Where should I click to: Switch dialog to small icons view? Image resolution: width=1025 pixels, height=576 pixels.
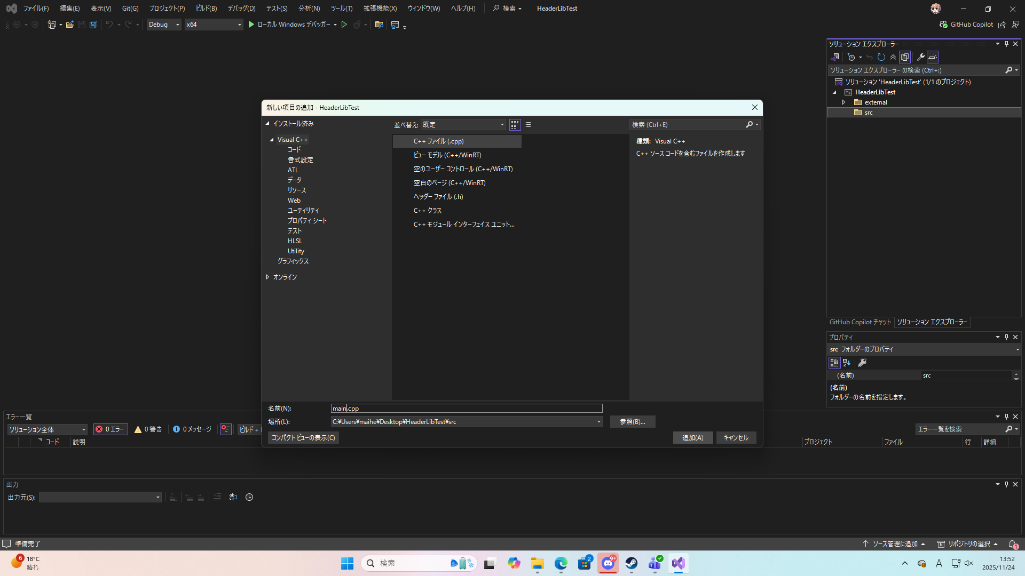(x=515, y=124)
